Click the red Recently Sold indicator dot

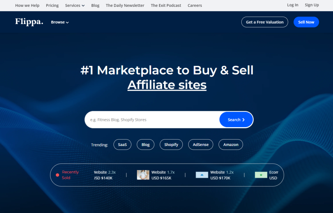pyautogui.click(x=57, y=175)
